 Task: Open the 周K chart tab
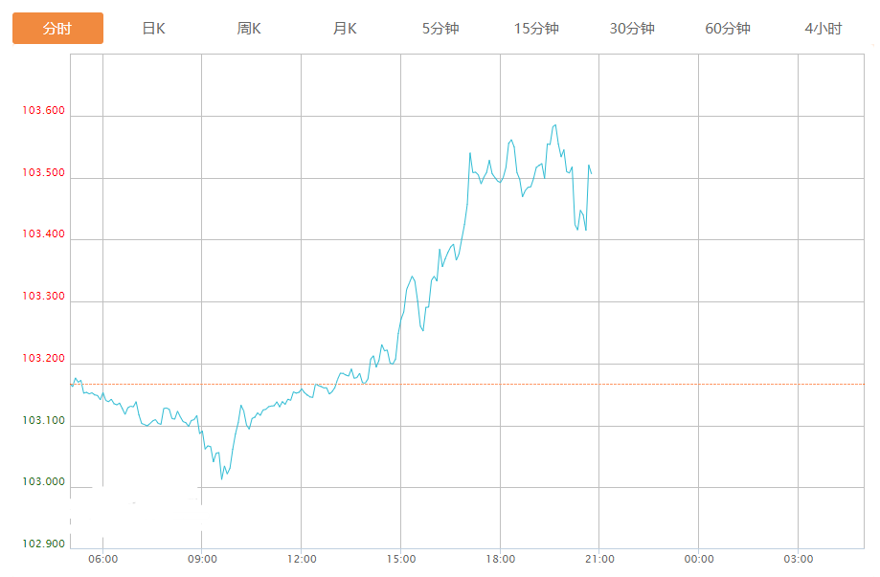249,29
